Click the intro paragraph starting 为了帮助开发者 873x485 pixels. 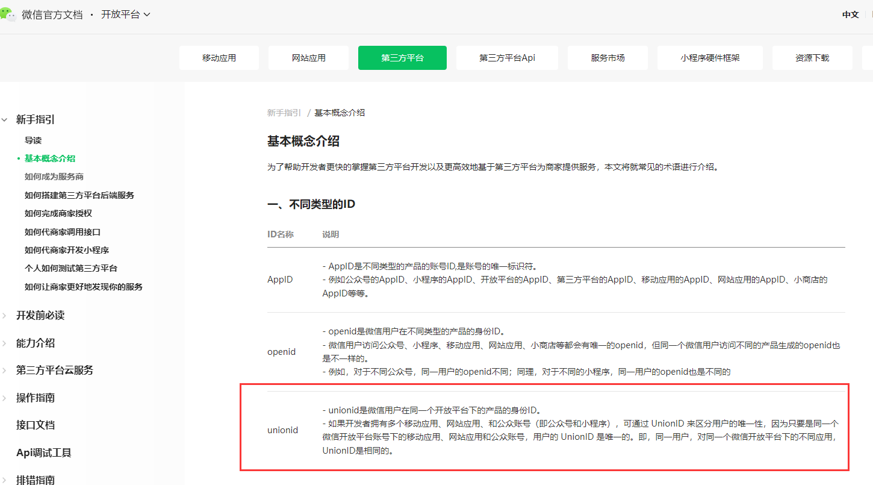point(492,167)
